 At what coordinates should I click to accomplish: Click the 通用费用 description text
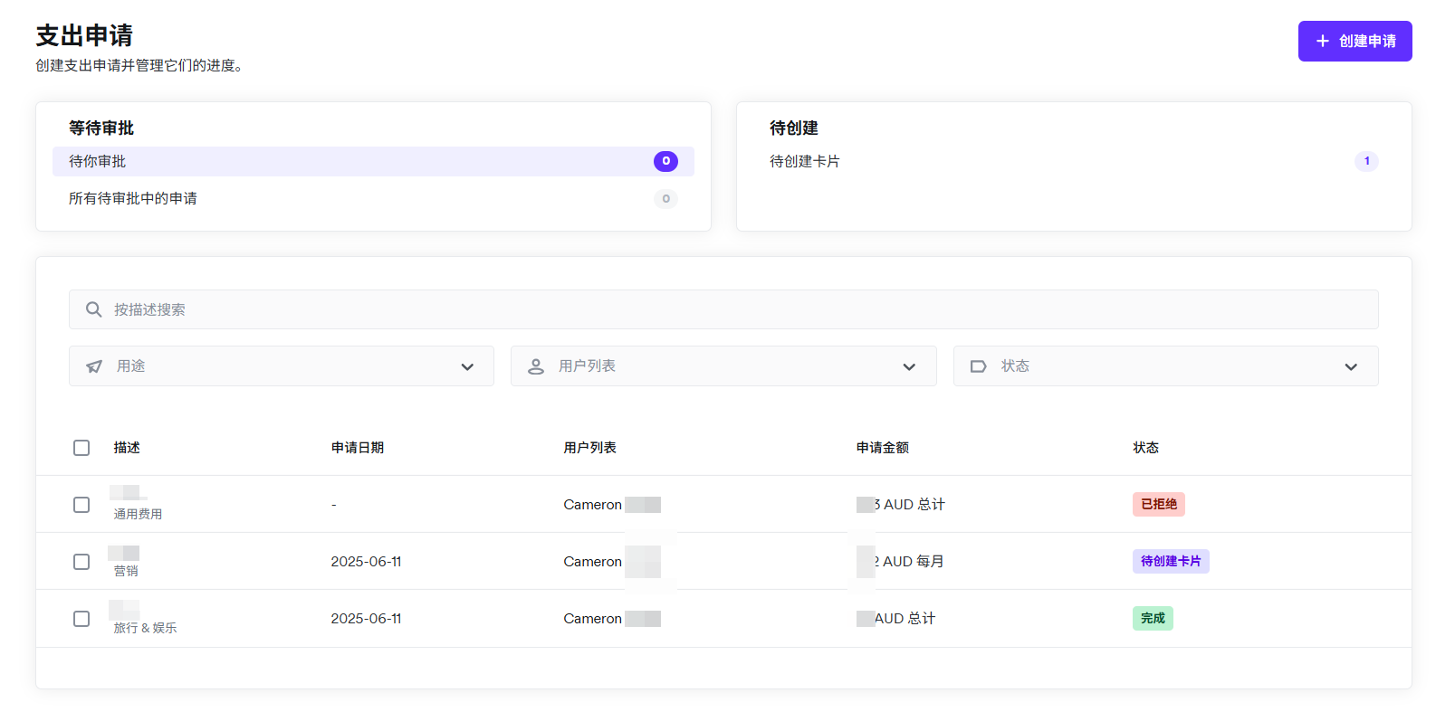(138, 514)
